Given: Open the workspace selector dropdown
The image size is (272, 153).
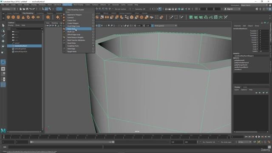Looking at the screenshot, I should (254, 5).
